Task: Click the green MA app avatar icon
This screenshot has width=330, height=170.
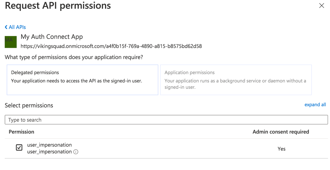Action: tap(11, 42)
